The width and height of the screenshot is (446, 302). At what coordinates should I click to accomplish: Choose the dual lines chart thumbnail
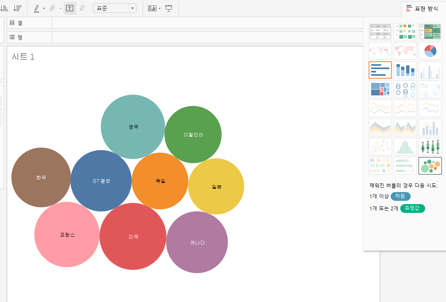430,108
